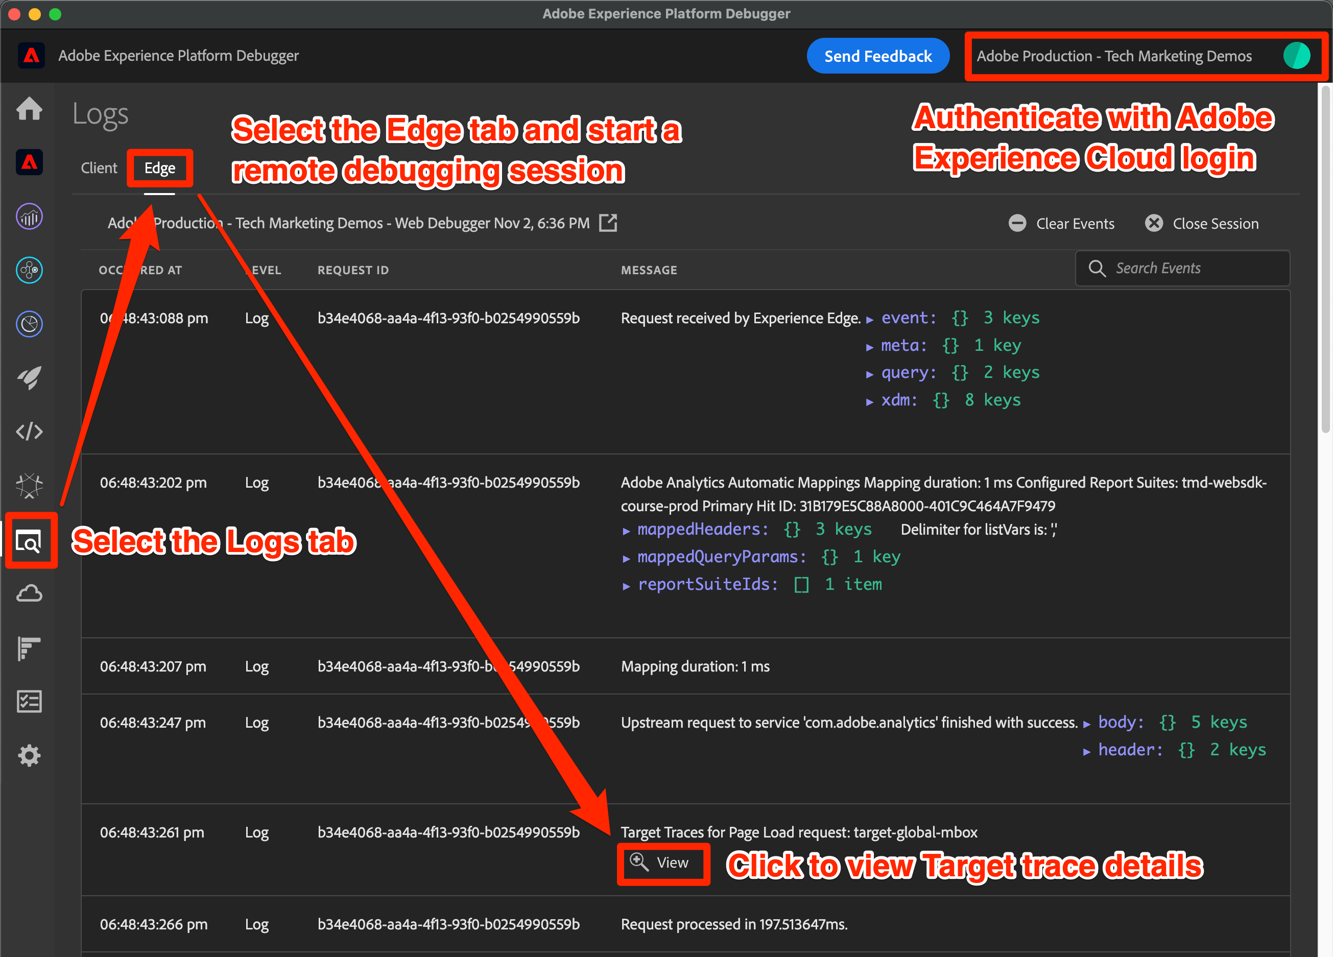
Task: Open the Audience Manager sidebar icon
Action: (29, 271)
